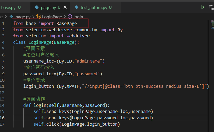Click BasePage in the first import line
The image size is (214, 132).
66,24
